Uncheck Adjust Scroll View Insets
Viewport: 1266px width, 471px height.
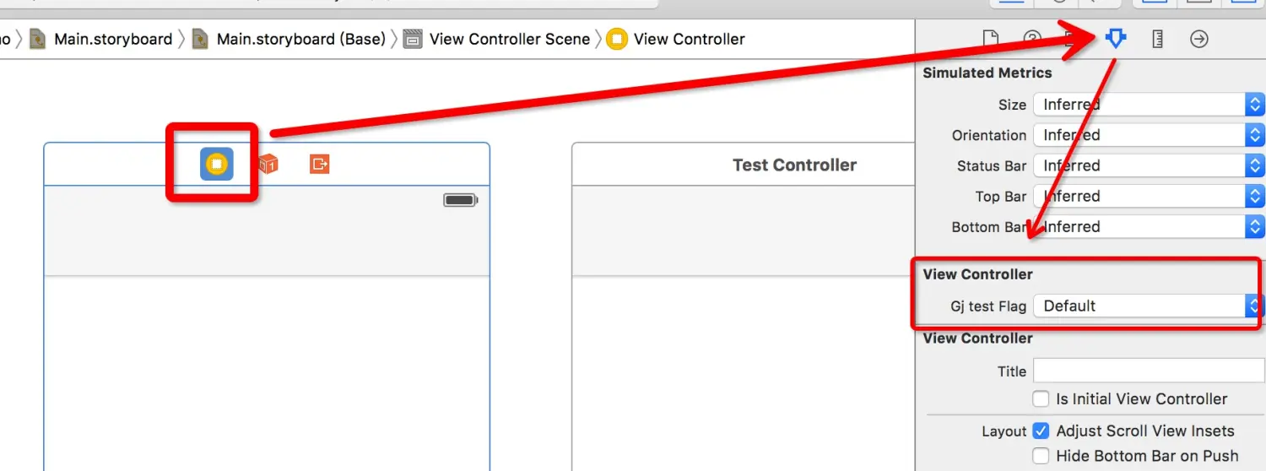coord(1041,430)
